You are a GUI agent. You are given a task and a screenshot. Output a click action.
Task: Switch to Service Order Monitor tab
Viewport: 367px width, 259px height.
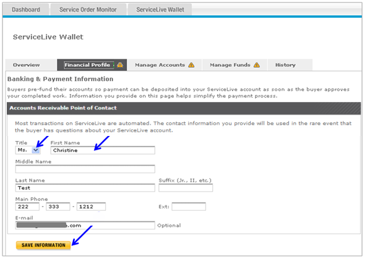(x=88, y=10)
